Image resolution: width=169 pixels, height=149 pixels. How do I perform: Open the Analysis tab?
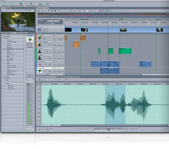point(19,33)
